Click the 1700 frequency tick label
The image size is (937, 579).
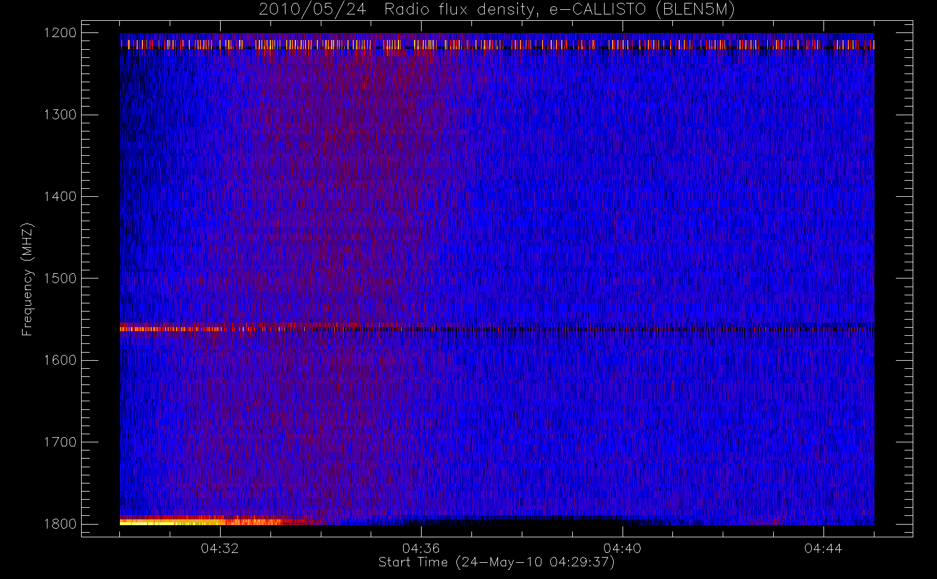coord(60,442)
